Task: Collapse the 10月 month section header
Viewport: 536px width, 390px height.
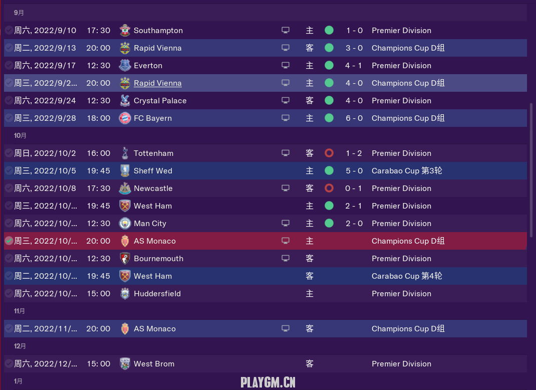Action: (x=20, y=136)
